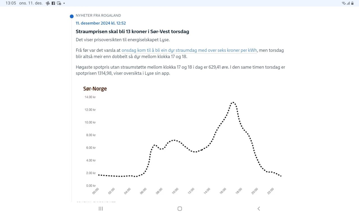The width and height of the screenshot is (359, 215).
Task: Open the "Straumprisen skal bli 13 kroner" headline
Action: coord(132,32)
